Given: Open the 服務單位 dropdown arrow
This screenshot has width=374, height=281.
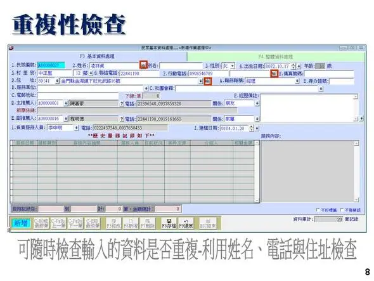Looking at the screenshot, I should [x=146, y=89].
